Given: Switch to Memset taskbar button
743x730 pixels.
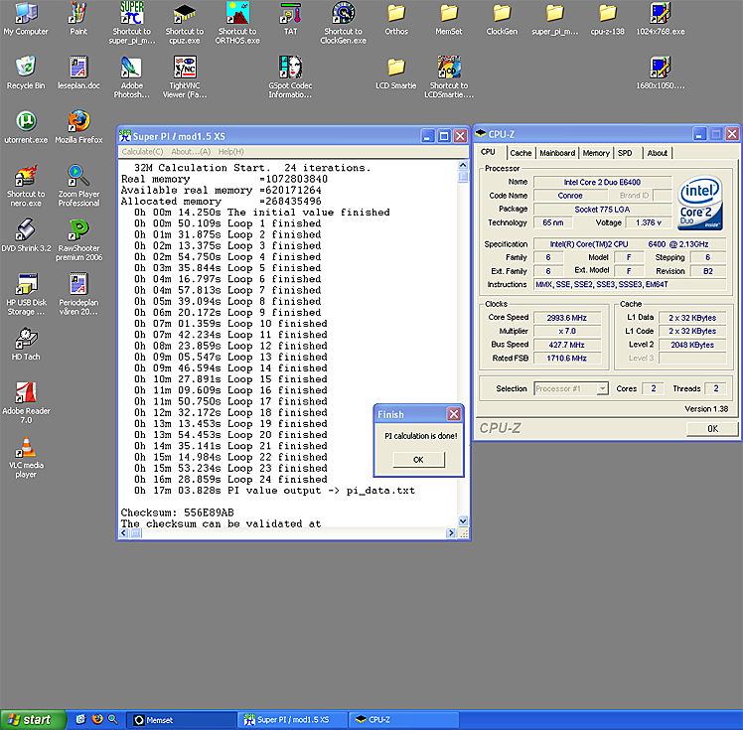Looking at the screenshot, I should click(x=181, y=720).
